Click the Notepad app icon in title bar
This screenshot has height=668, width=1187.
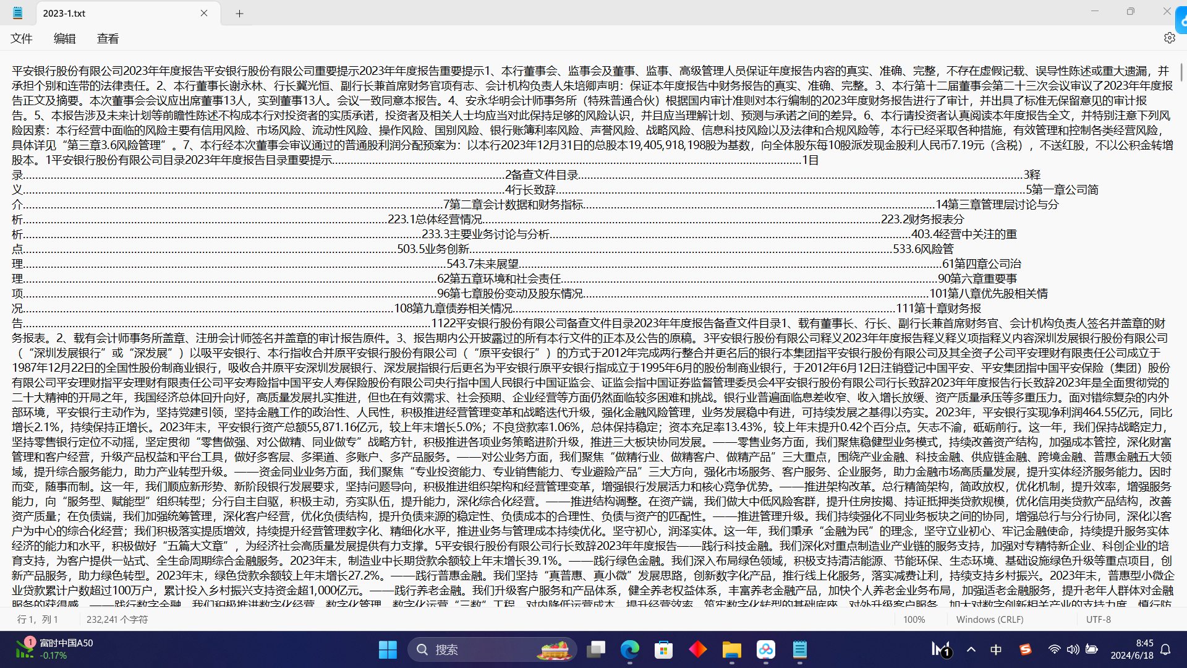(x=17, y=13)
